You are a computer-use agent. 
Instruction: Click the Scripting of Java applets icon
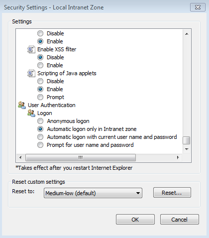31,73
